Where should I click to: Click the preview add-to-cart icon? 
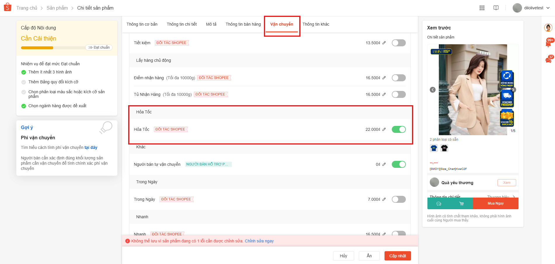tap(462, 204)
